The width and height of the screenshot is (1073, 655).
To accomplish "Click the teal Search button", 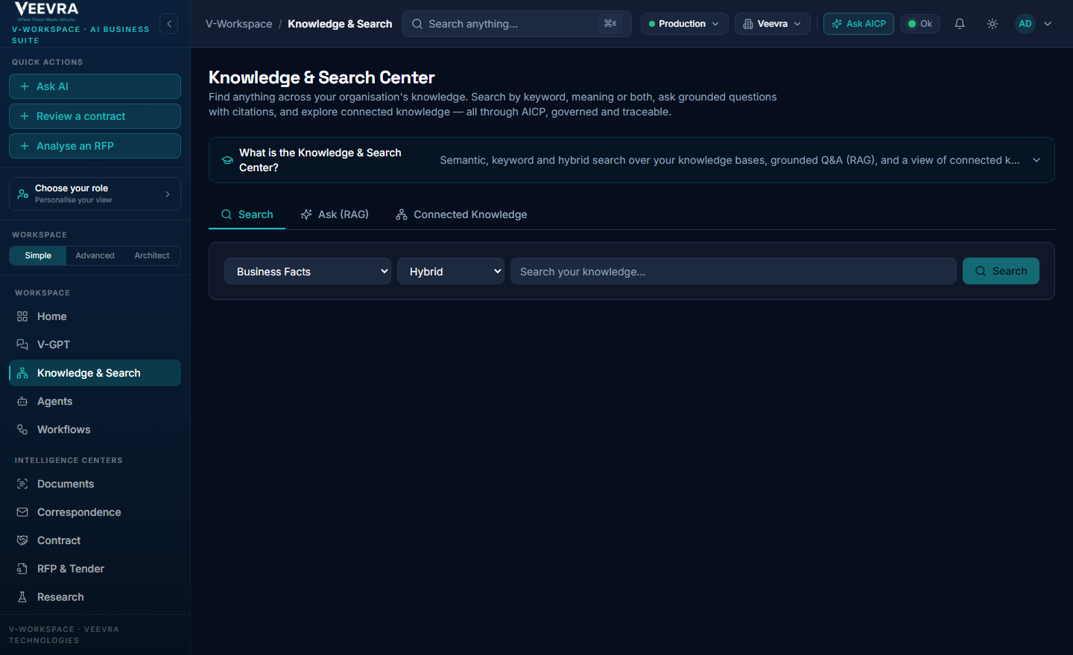I will [1001, 271].
